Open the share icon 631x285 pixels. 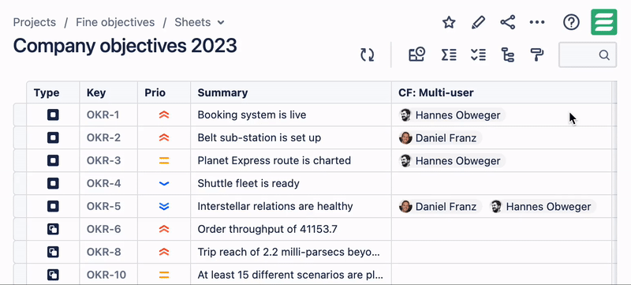click(507, 22)
